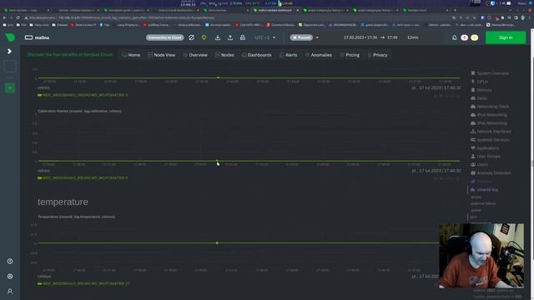Image resolution: width=534 pixels, height=300 pixels.
Task: Click the browser back arrow
Action: coord(4,17)
